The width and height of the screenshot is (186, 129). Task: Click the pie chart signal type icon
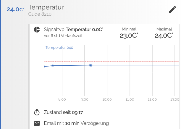pyautogui.click(x=37, y=30)
